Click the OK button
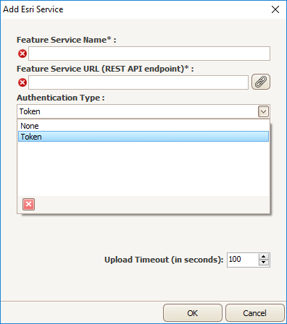 [193, 313]
